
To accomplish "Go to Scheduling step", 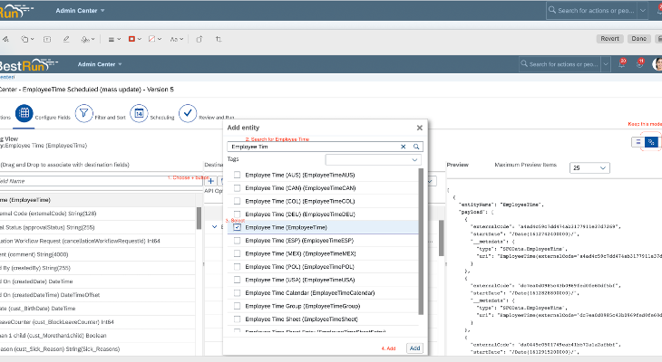I will (139, 113).
